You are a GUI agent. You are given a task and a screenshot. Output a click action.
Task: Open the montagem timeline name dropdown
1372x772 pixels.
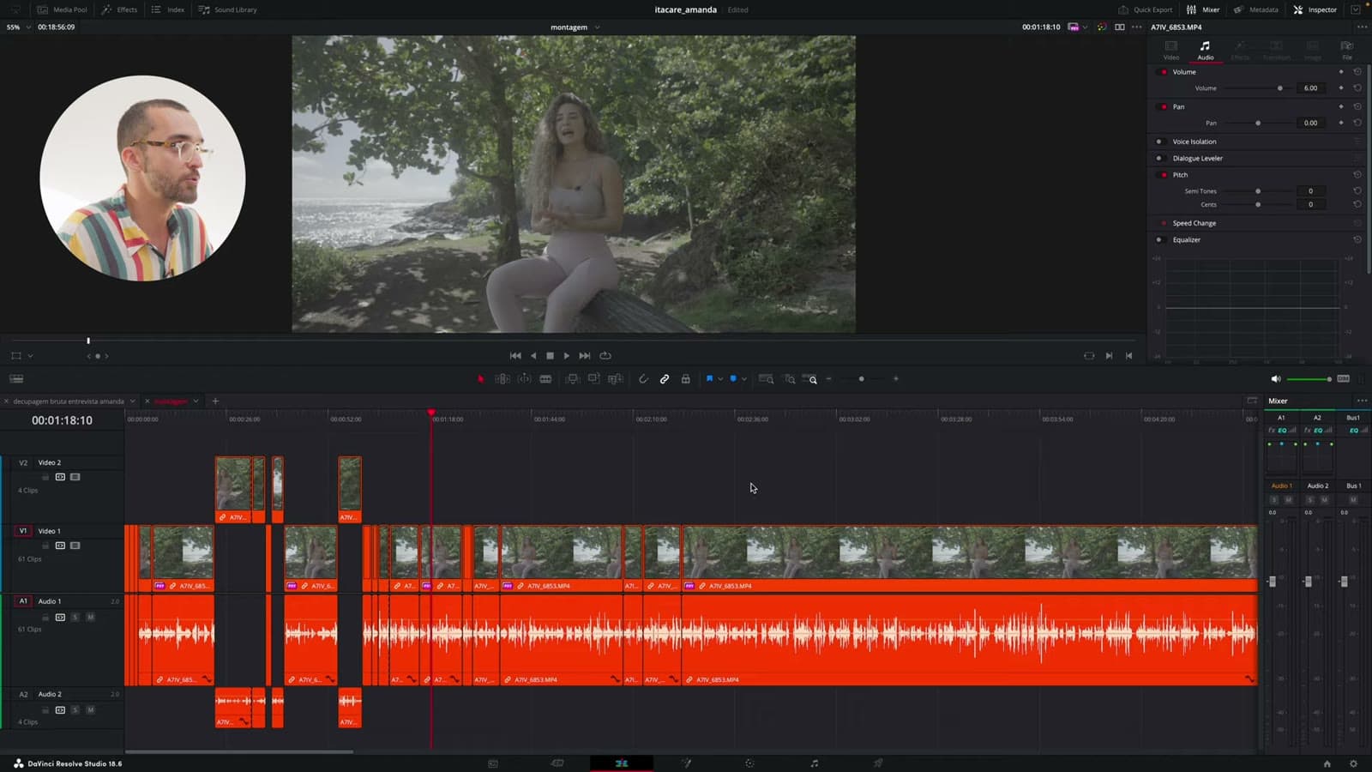(575, 27)
